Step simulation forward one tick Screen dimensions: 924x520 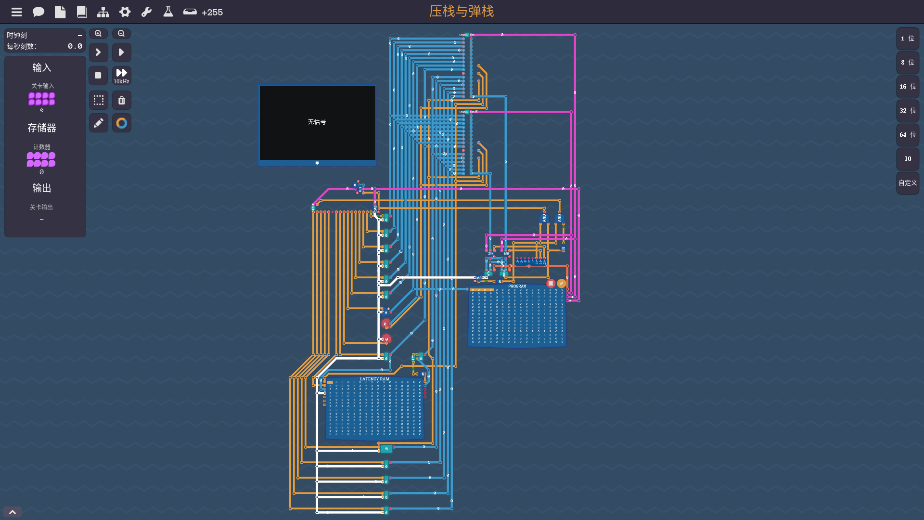pos(98,52)
